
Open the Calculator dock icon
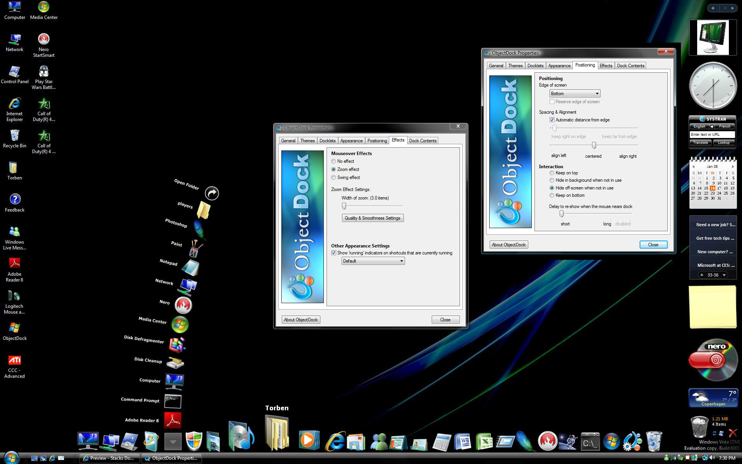click(x=442, y=442)
